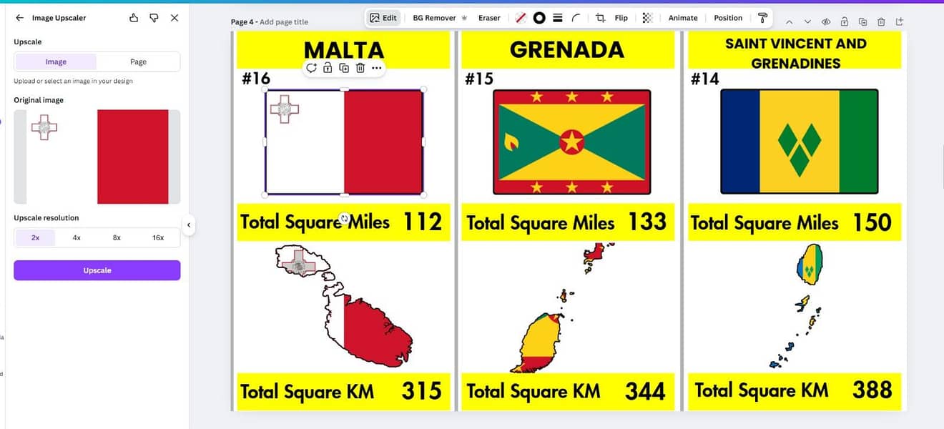Image resolution: width=944 pixels, height=429 pixels.
Task: Open more options on the floating image toolbar
Action: (377, 68)
